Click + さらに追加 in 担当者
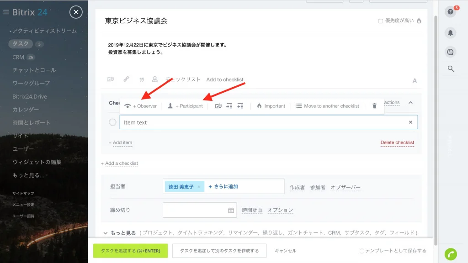The image size is (468, 263). pyautogui.click(x=223, y=187)
